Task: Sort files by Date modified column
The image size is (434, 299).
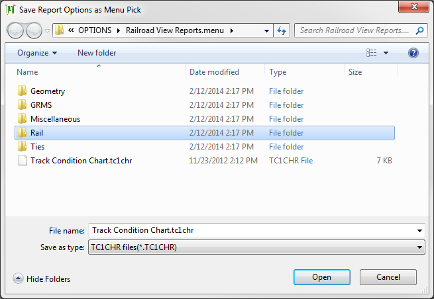Action: (214, 72)
